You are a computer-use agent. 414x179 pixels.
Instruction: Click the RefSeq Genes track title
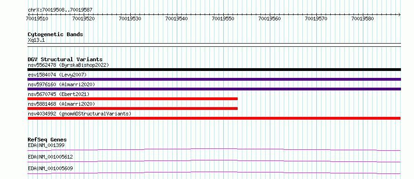pyautogui.click(x=47, y=140)
